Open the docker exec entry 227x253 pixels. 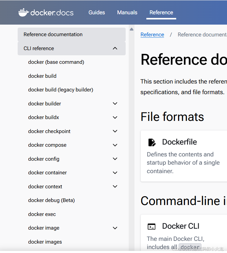[42, 214]
